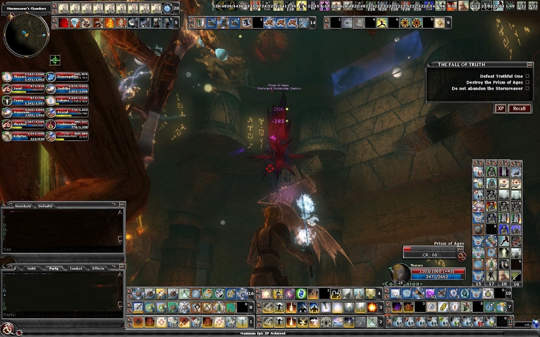Click the Party: chat input field
Image resolution: width=540 pixels, height=337 pixels.
pos(62,315)
